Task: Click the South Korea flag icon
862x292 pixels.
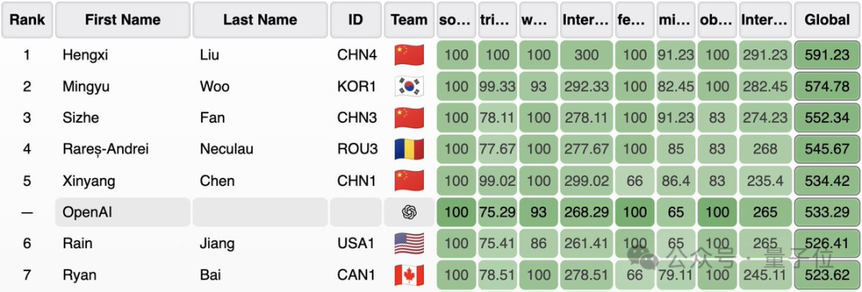Action: 409,86
